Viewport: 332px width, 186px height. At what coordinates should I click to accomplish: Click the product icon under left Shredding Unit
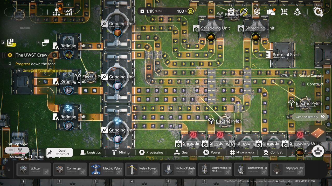[211, 37]
